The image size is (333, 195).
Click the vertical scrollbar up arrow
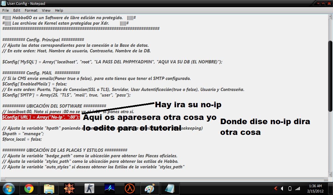point(330,17)
